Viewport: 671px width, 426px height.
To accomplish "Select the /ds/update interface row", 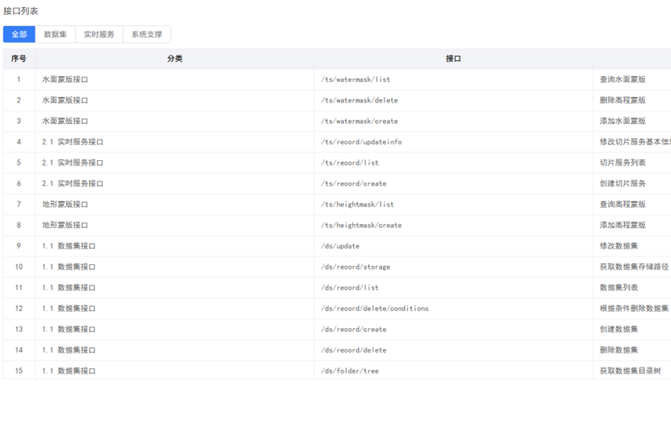I will coord(340,246).
